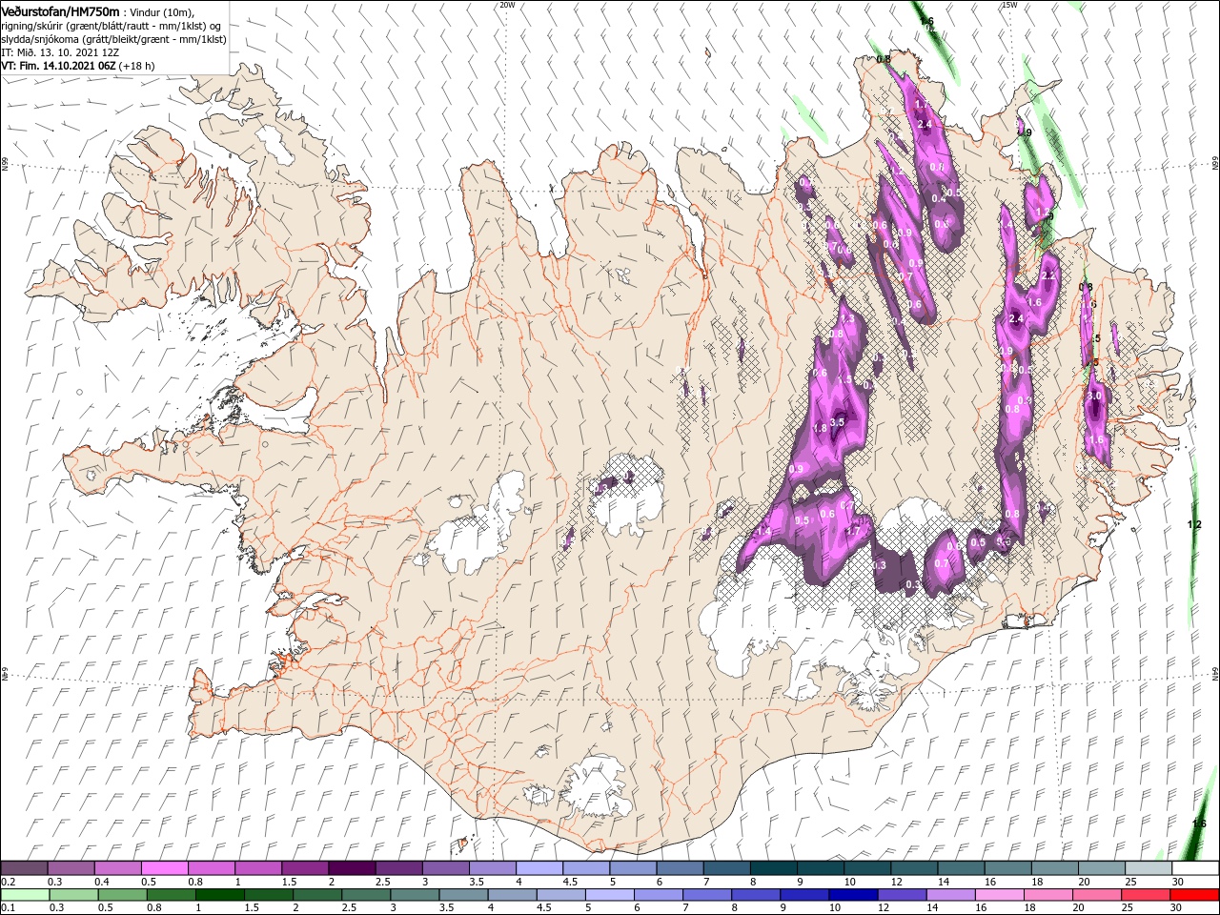Click the 3.0 snowfall value on map
Screen dimensions: 1220x915
pyautogui.click(x=1094, y=396)
